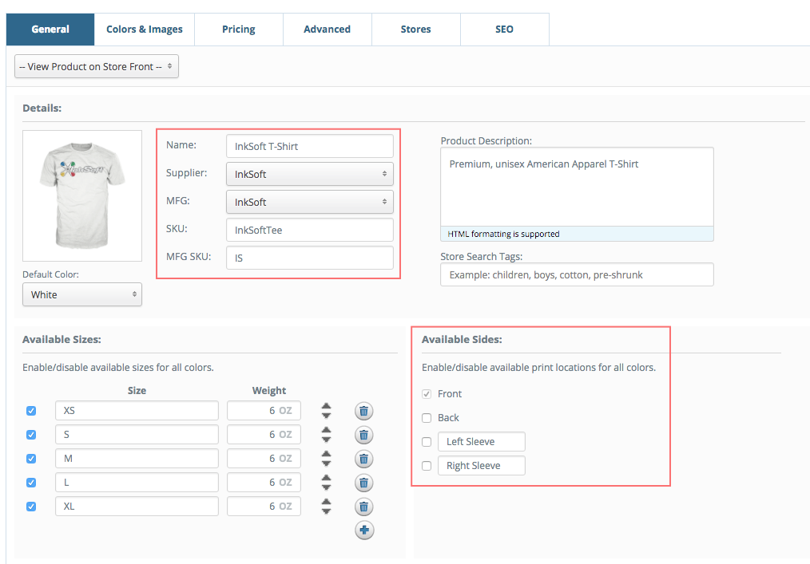Viewport: 810px width, 564px height.
Task: Click the product Name field
Action: point(310,146)
